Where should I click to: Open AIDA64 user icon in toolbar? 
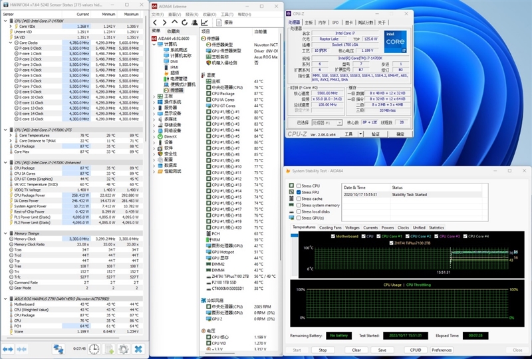(x=194, y=23)
